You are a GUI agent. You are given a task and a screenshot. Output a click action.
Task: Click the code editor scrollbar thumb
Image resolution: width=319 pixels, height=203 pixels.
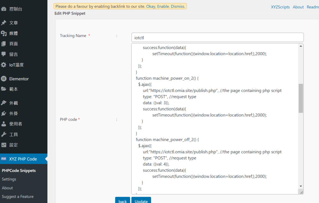click(x=301, y=98)
